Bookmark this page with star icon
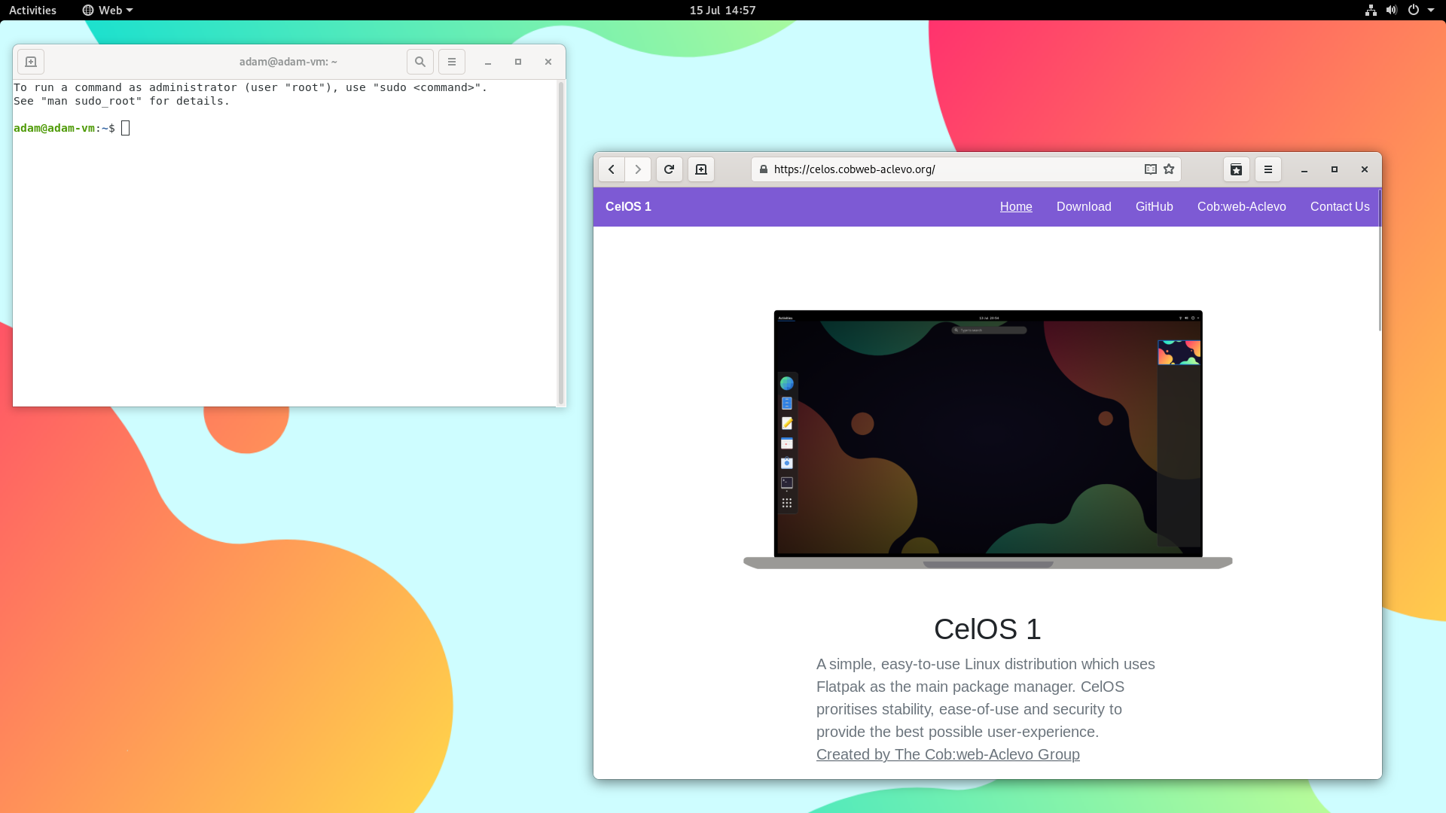1446x813 pixels. 1169,169
